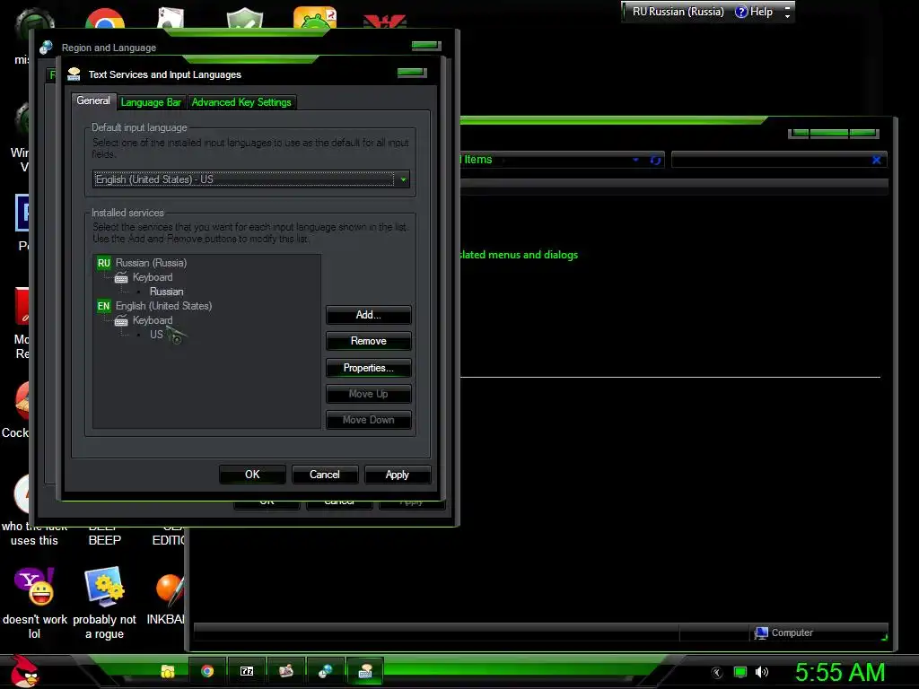Confirm with OK in Text Services dialog

pos(252,475)
